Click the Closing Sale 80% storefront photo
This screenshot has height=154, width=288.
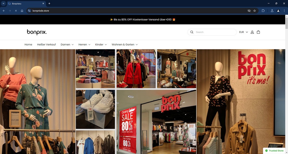point(157,122)
